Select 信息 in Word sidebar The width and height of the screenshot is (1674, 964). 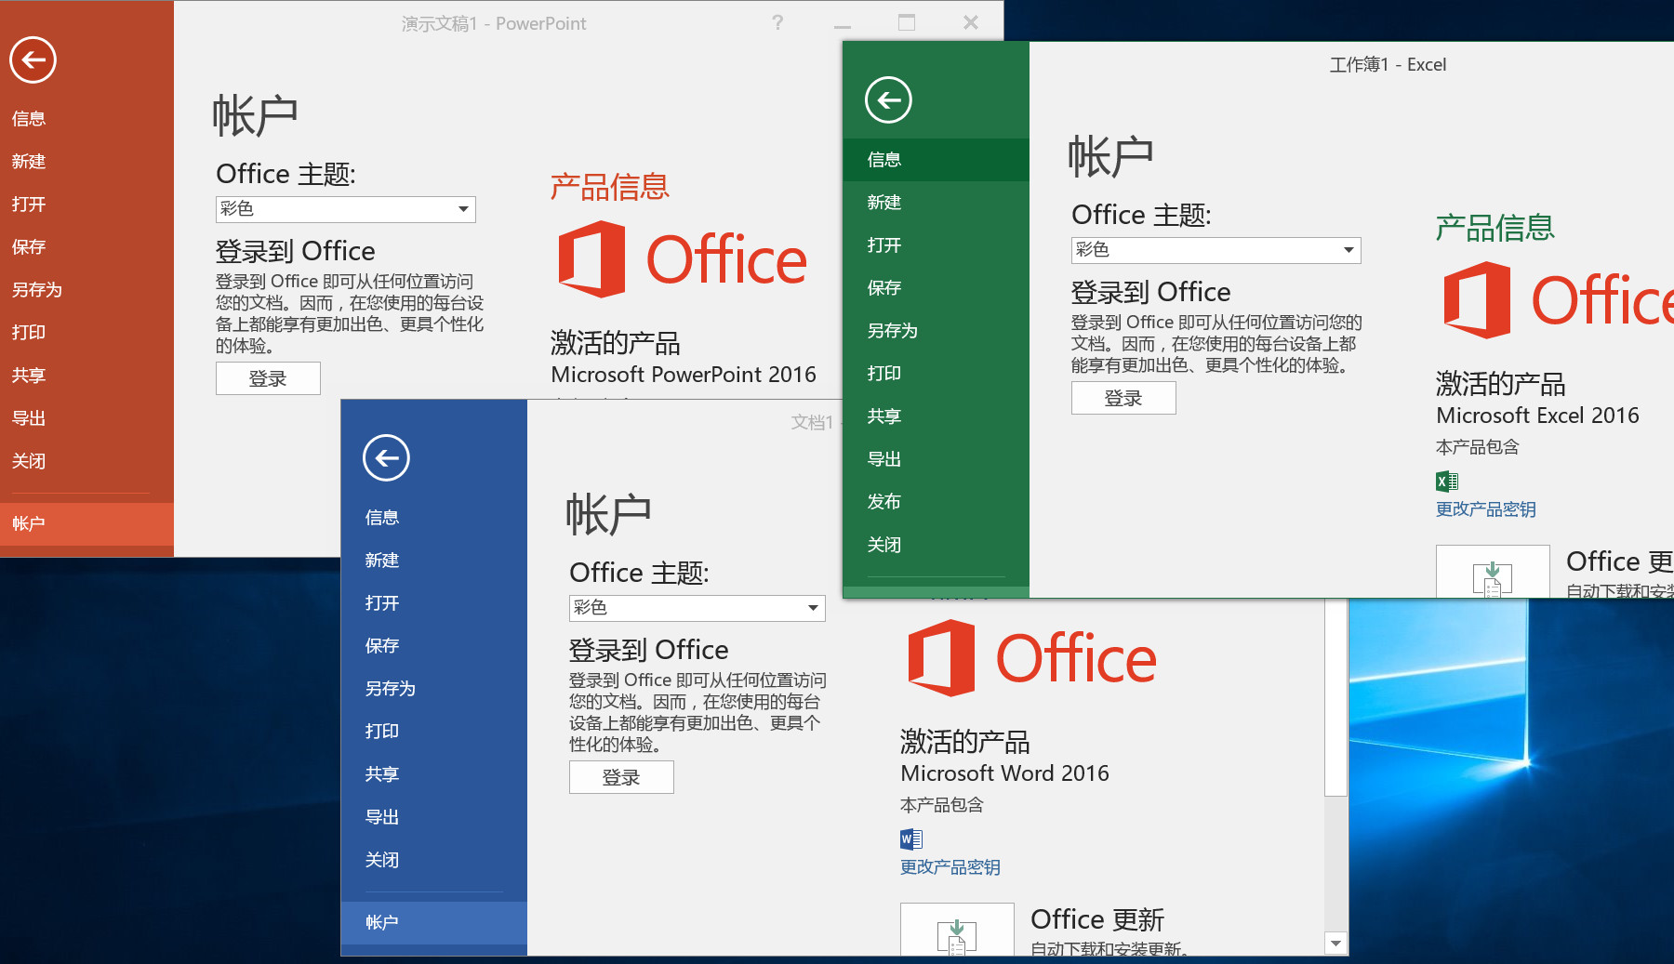click(433, 517)
